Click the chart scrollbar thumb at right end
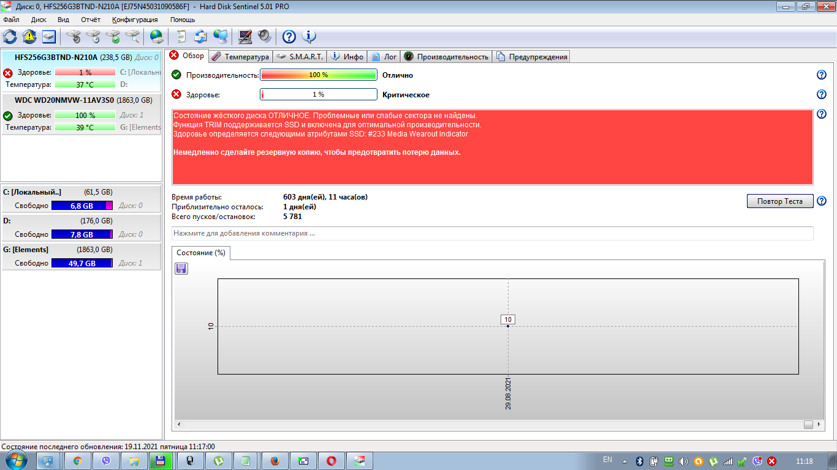This screenshot has width=837, height=470. tap(809, 424)
